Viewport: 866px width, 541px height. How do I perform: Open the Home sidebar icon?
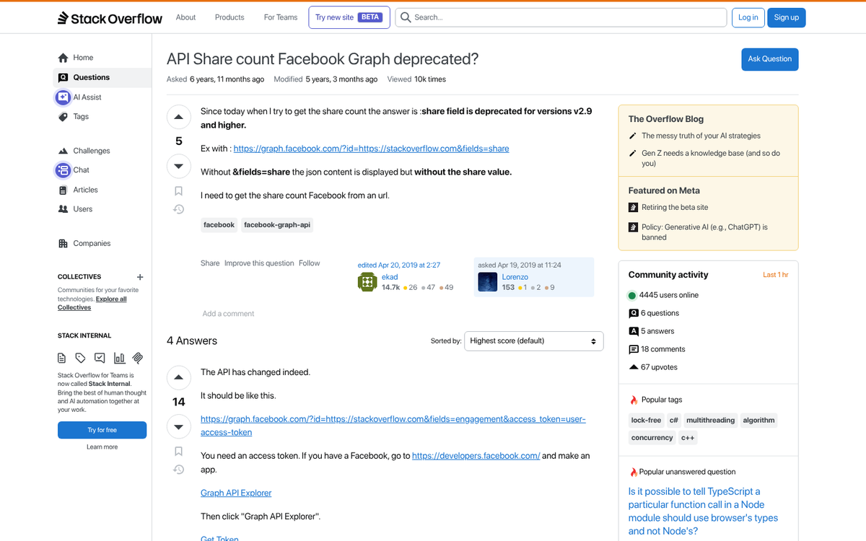(64, 57)
